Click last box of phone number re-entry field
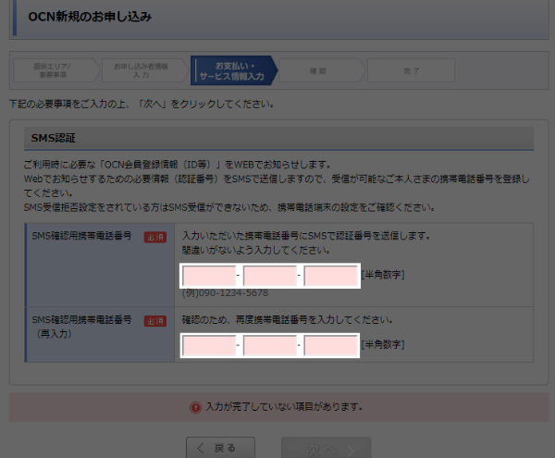The image size is (555, 458). (331, 345)
